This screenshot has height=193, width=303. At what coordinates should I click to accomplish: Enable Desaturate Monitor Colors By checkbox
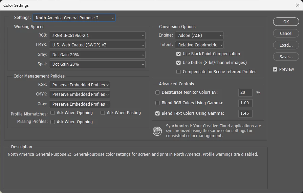(157, 92)
